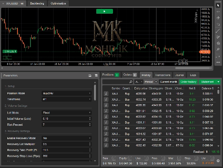The height and width of the screenshot is (168, 223).
Task: Open info for trade with balance 5 019.36
Action: (106, 99)
